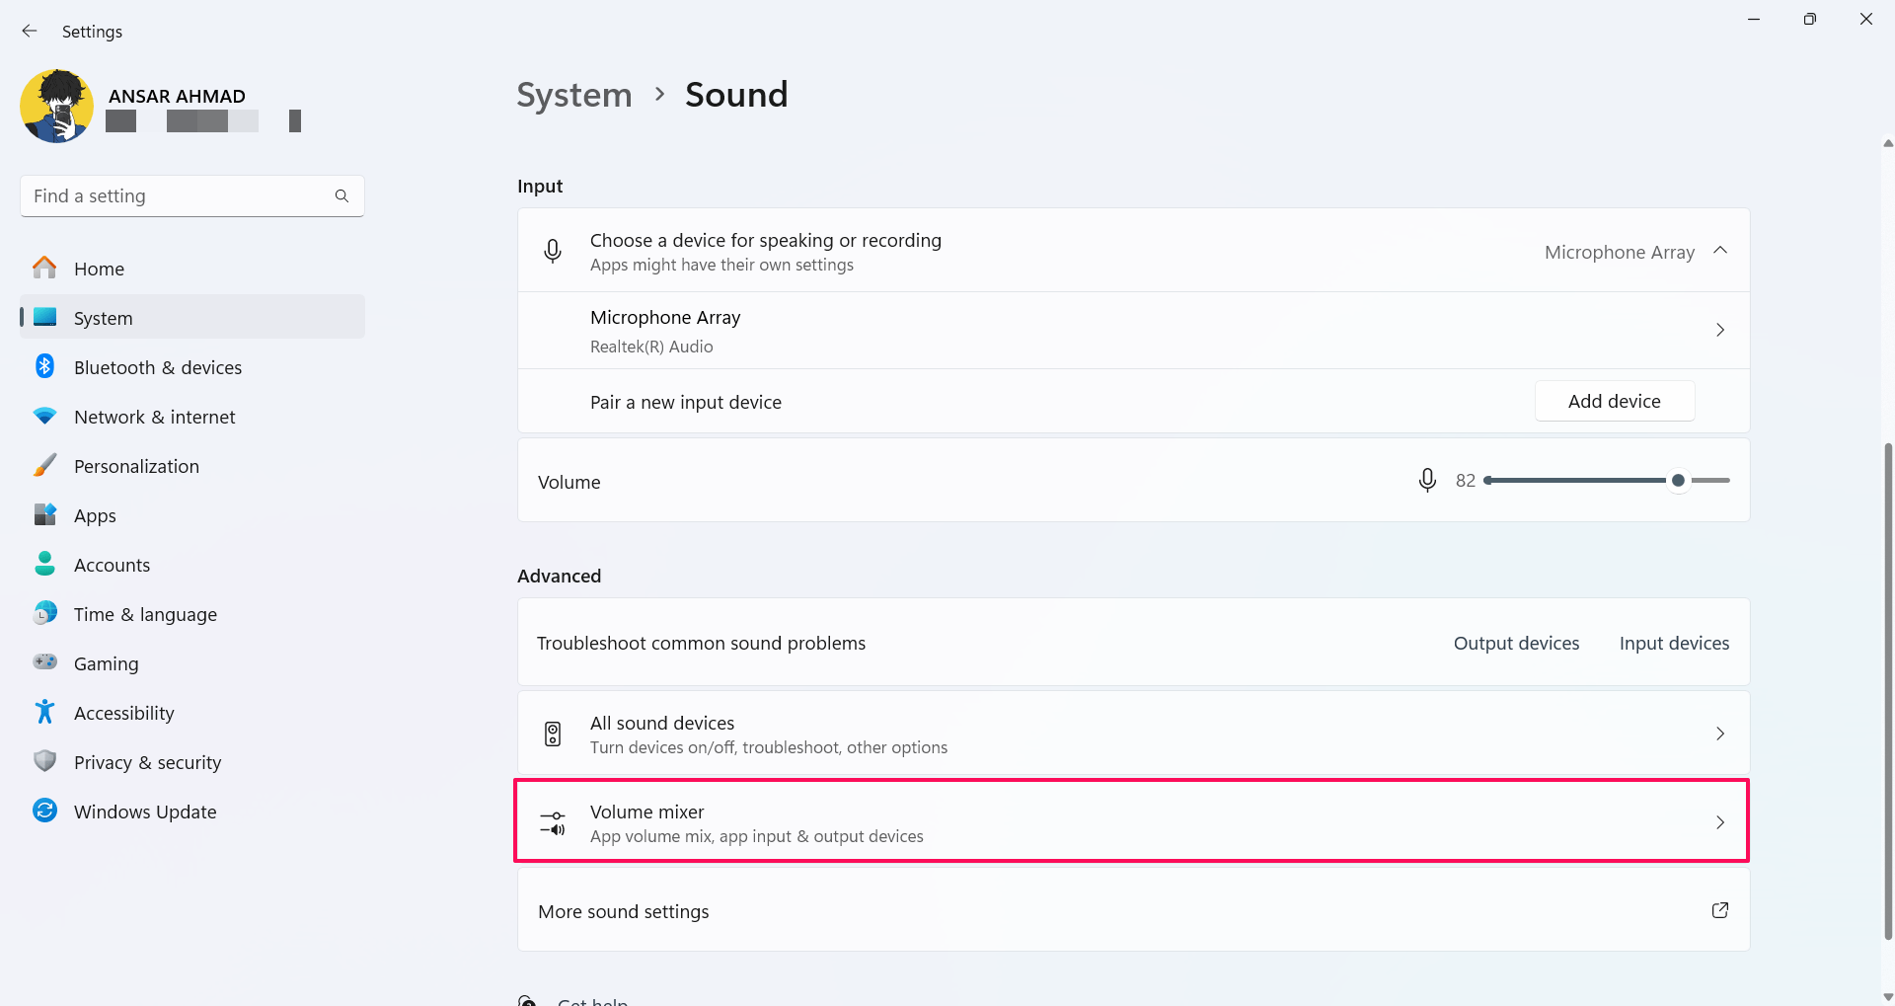This screenshot has width=1895, height=1006.
Task: Open Windows Update settings
Action: coord(192,812)
